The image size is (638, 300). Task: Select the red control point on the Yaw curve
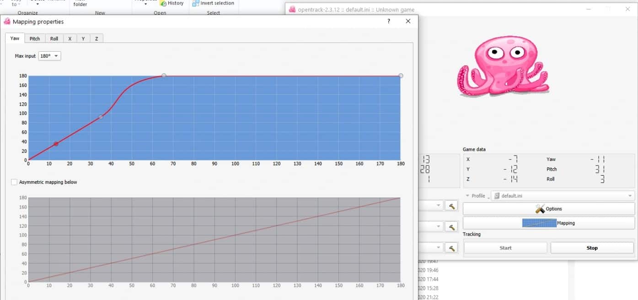56,144
